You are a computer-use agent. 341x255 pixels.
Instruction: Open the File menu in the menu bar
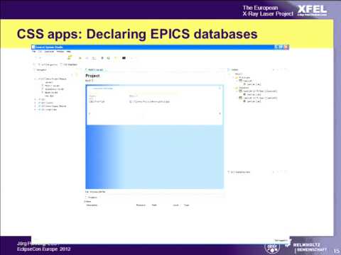[34, 52]
